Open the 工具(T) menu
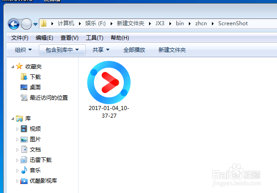 (x=94, y=38)
